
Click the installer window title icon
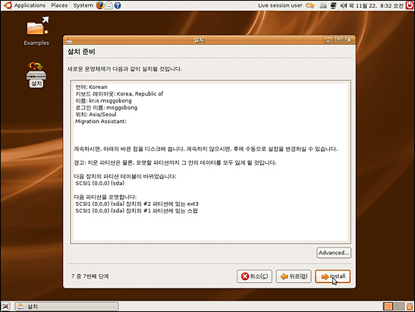pos(69,40)
